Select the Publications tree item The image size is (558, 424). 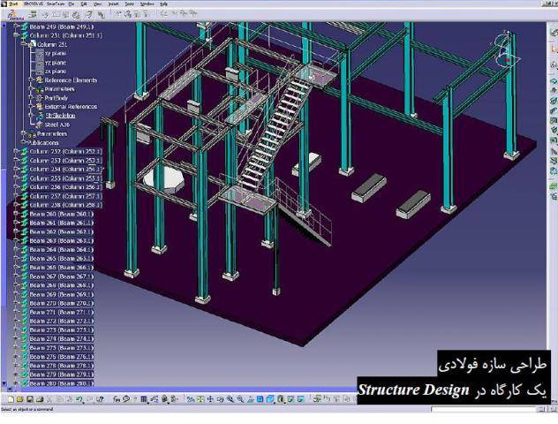(x=43, y=142)
